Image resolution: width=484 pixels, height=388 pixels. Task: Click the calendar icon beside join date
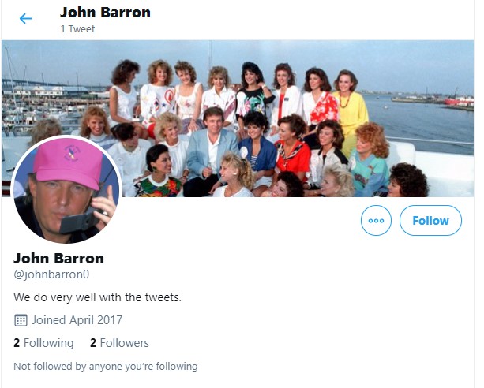coord(21,320)
